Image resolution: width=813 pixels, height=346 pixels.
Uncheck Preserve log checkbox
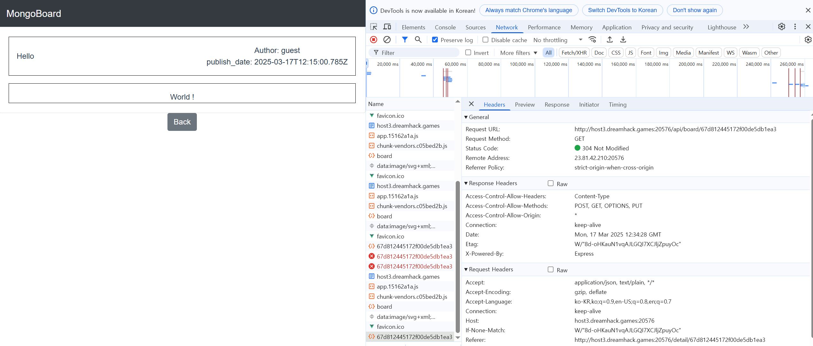[435, 40]
